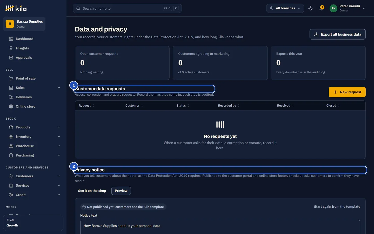Sort table by Received column
Image resolution: width=374 pixels, height=234 pixels.
point(285,106)
